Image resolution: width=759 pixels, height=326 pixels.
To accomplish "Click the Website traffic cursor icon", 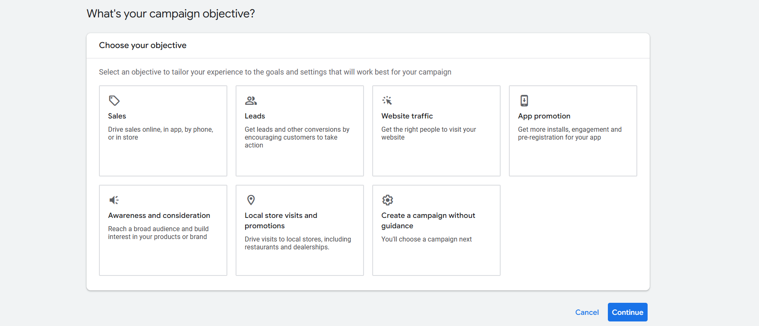I will [387, 101].
